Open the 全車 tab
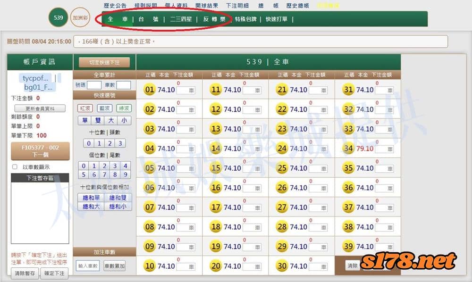The height and width of the screenshot is (282, 472). pyautogui.click(x=118, y=19)
